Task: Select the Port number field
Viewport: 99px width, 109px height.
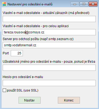Action: click(17, 53)
